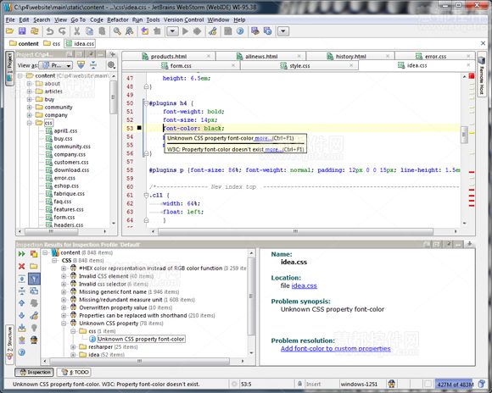Click the Autoscroll to source icon in Project panel
This screenshot has height=393, width=492.
[81, 65]
